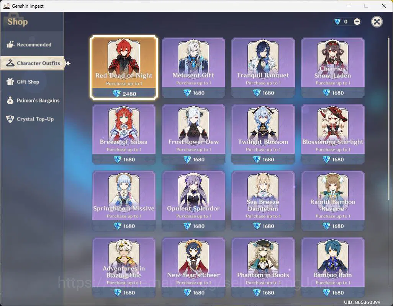The height and width of the screenshot is (306, 393).
Task: Click the 2480 price of Red Dead of Night
Action: point(129,94)
